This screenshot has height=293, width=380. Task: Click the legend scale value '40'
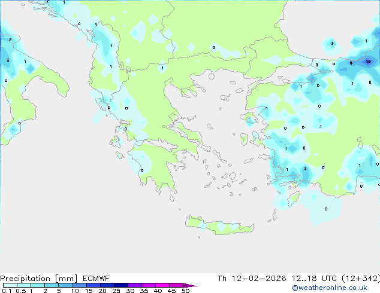click(158, 291)
